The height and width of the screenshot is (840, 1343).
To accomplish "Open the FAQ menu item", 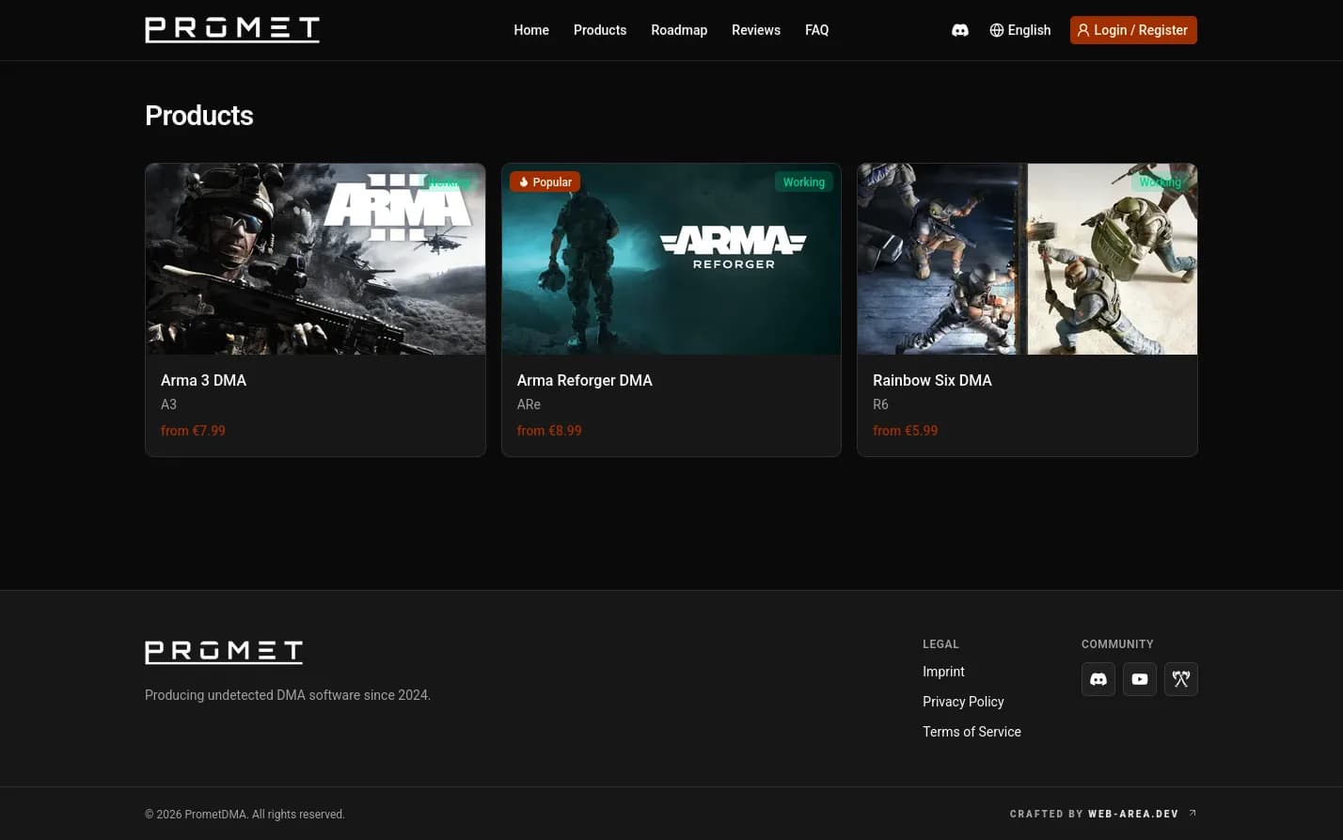I will click(x=817, y=30).
